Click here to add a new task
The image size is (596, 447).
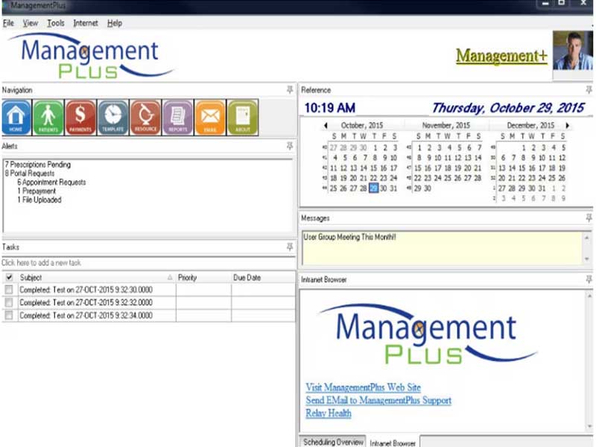pos(45,262)
